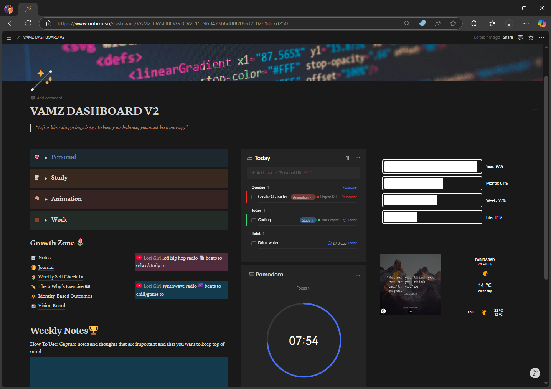Open the browser downloads icon
The image size is (551, 389).
[x=509, y=23]
